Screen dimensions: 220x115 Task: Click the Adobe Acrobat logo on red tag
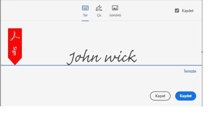point(15,36)
